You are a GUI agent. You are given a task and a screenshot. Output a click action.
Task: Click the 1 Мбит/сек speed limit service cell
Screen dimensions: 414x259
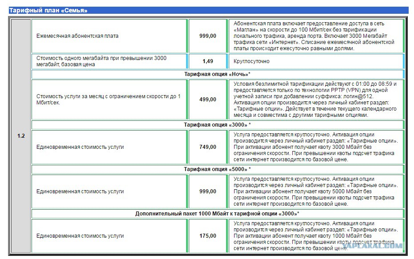109,100
